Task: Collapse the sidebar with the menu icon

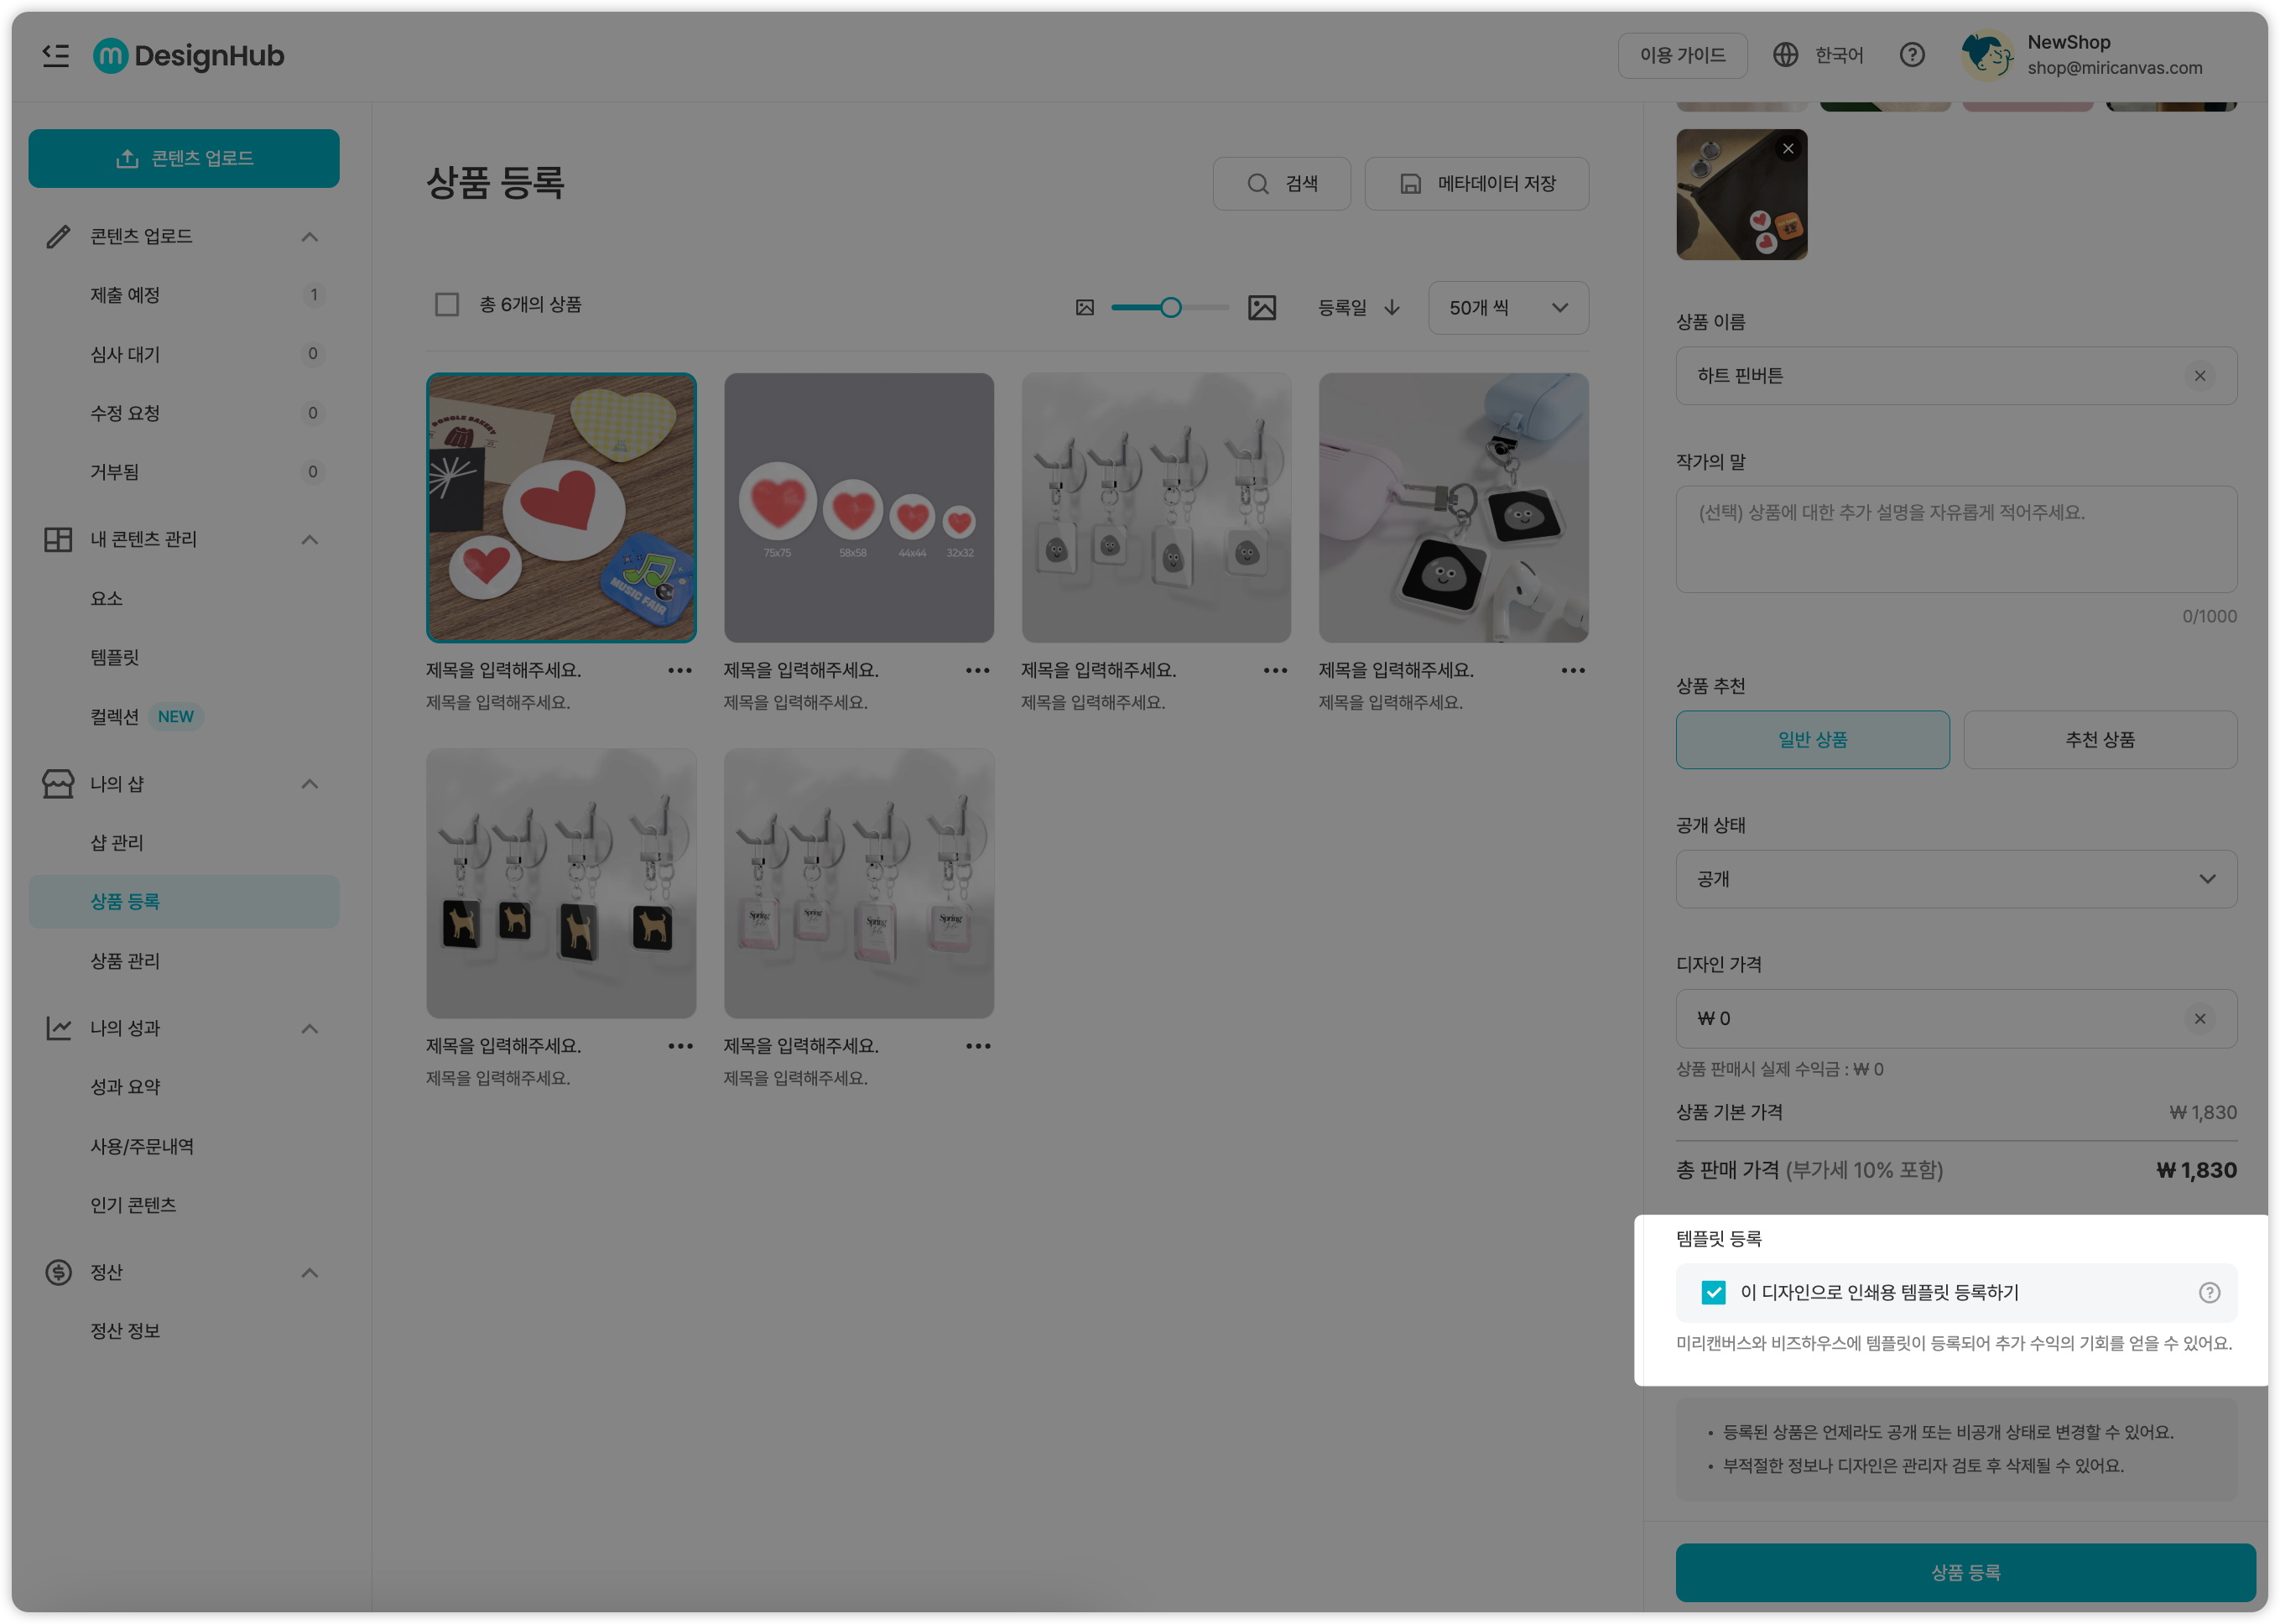Action: [x=56, y=55]
